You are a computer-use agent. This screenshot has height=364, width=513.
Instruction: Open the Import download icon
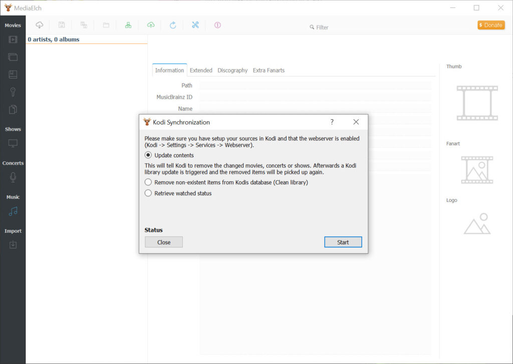pyautogui.click(x=13, y=245)
